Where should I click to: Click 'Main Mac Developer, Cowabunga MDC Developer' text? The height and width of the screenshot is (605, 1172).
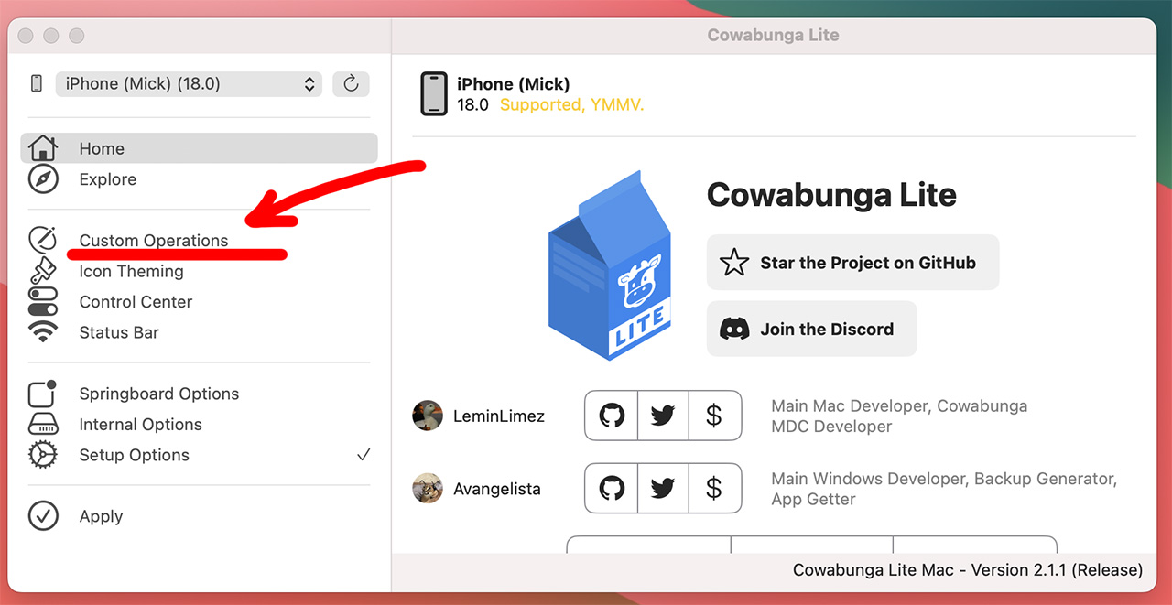tap(899, 416)
